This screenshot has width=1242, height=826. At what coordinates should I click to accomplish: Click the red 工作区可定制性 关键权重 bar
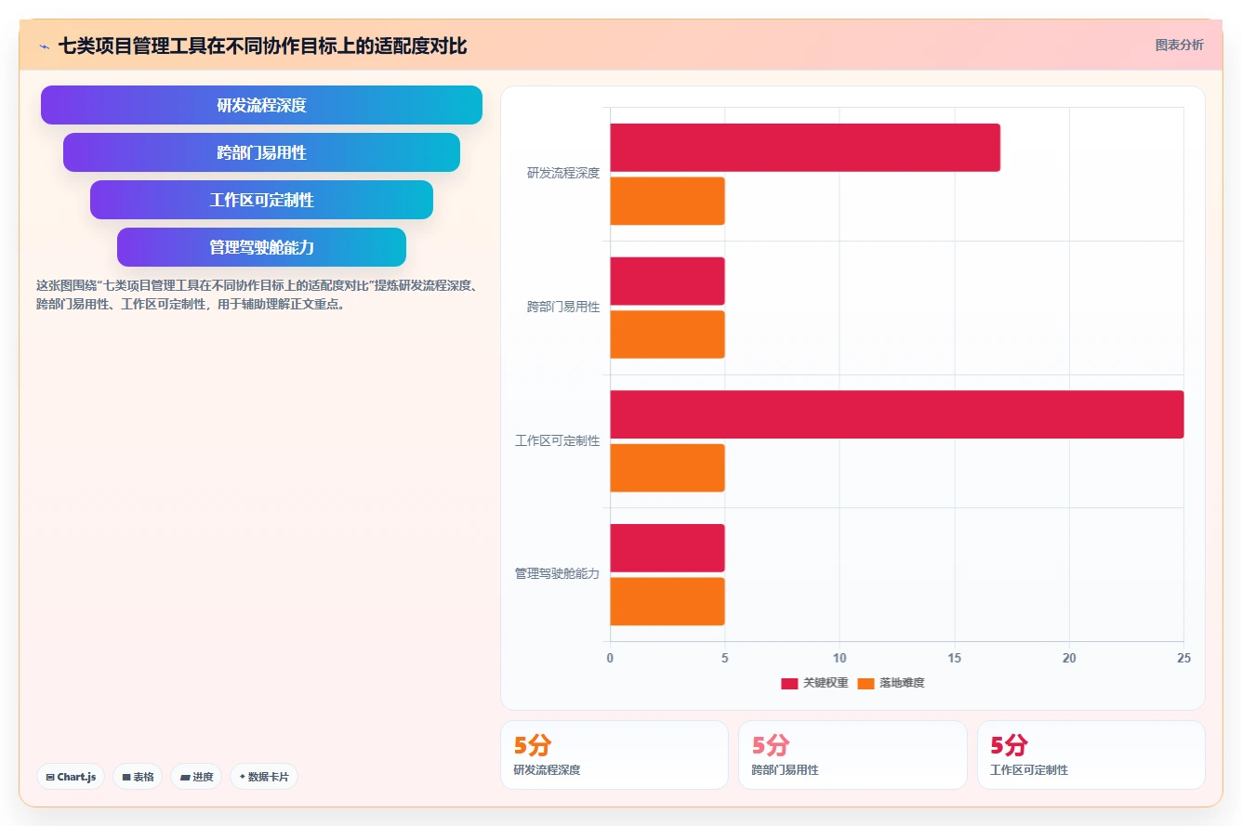[x=897, y=414]
